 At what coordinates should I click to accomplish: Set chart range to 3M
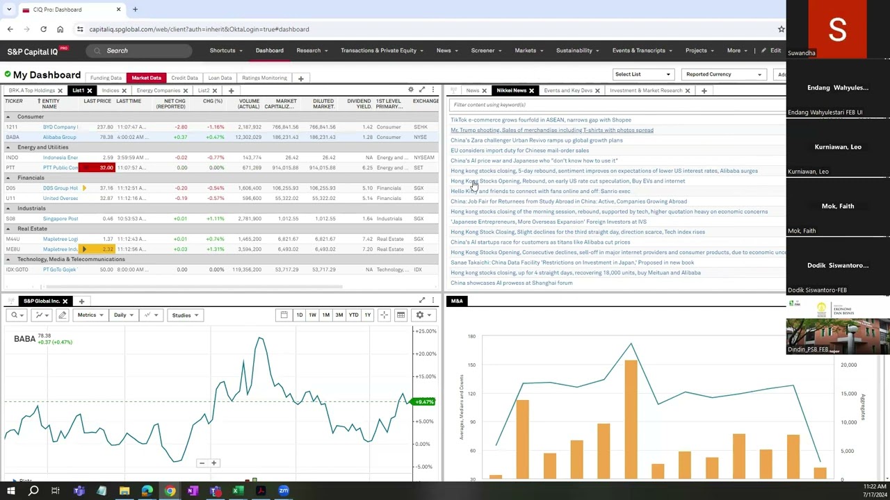click(339, 315)
